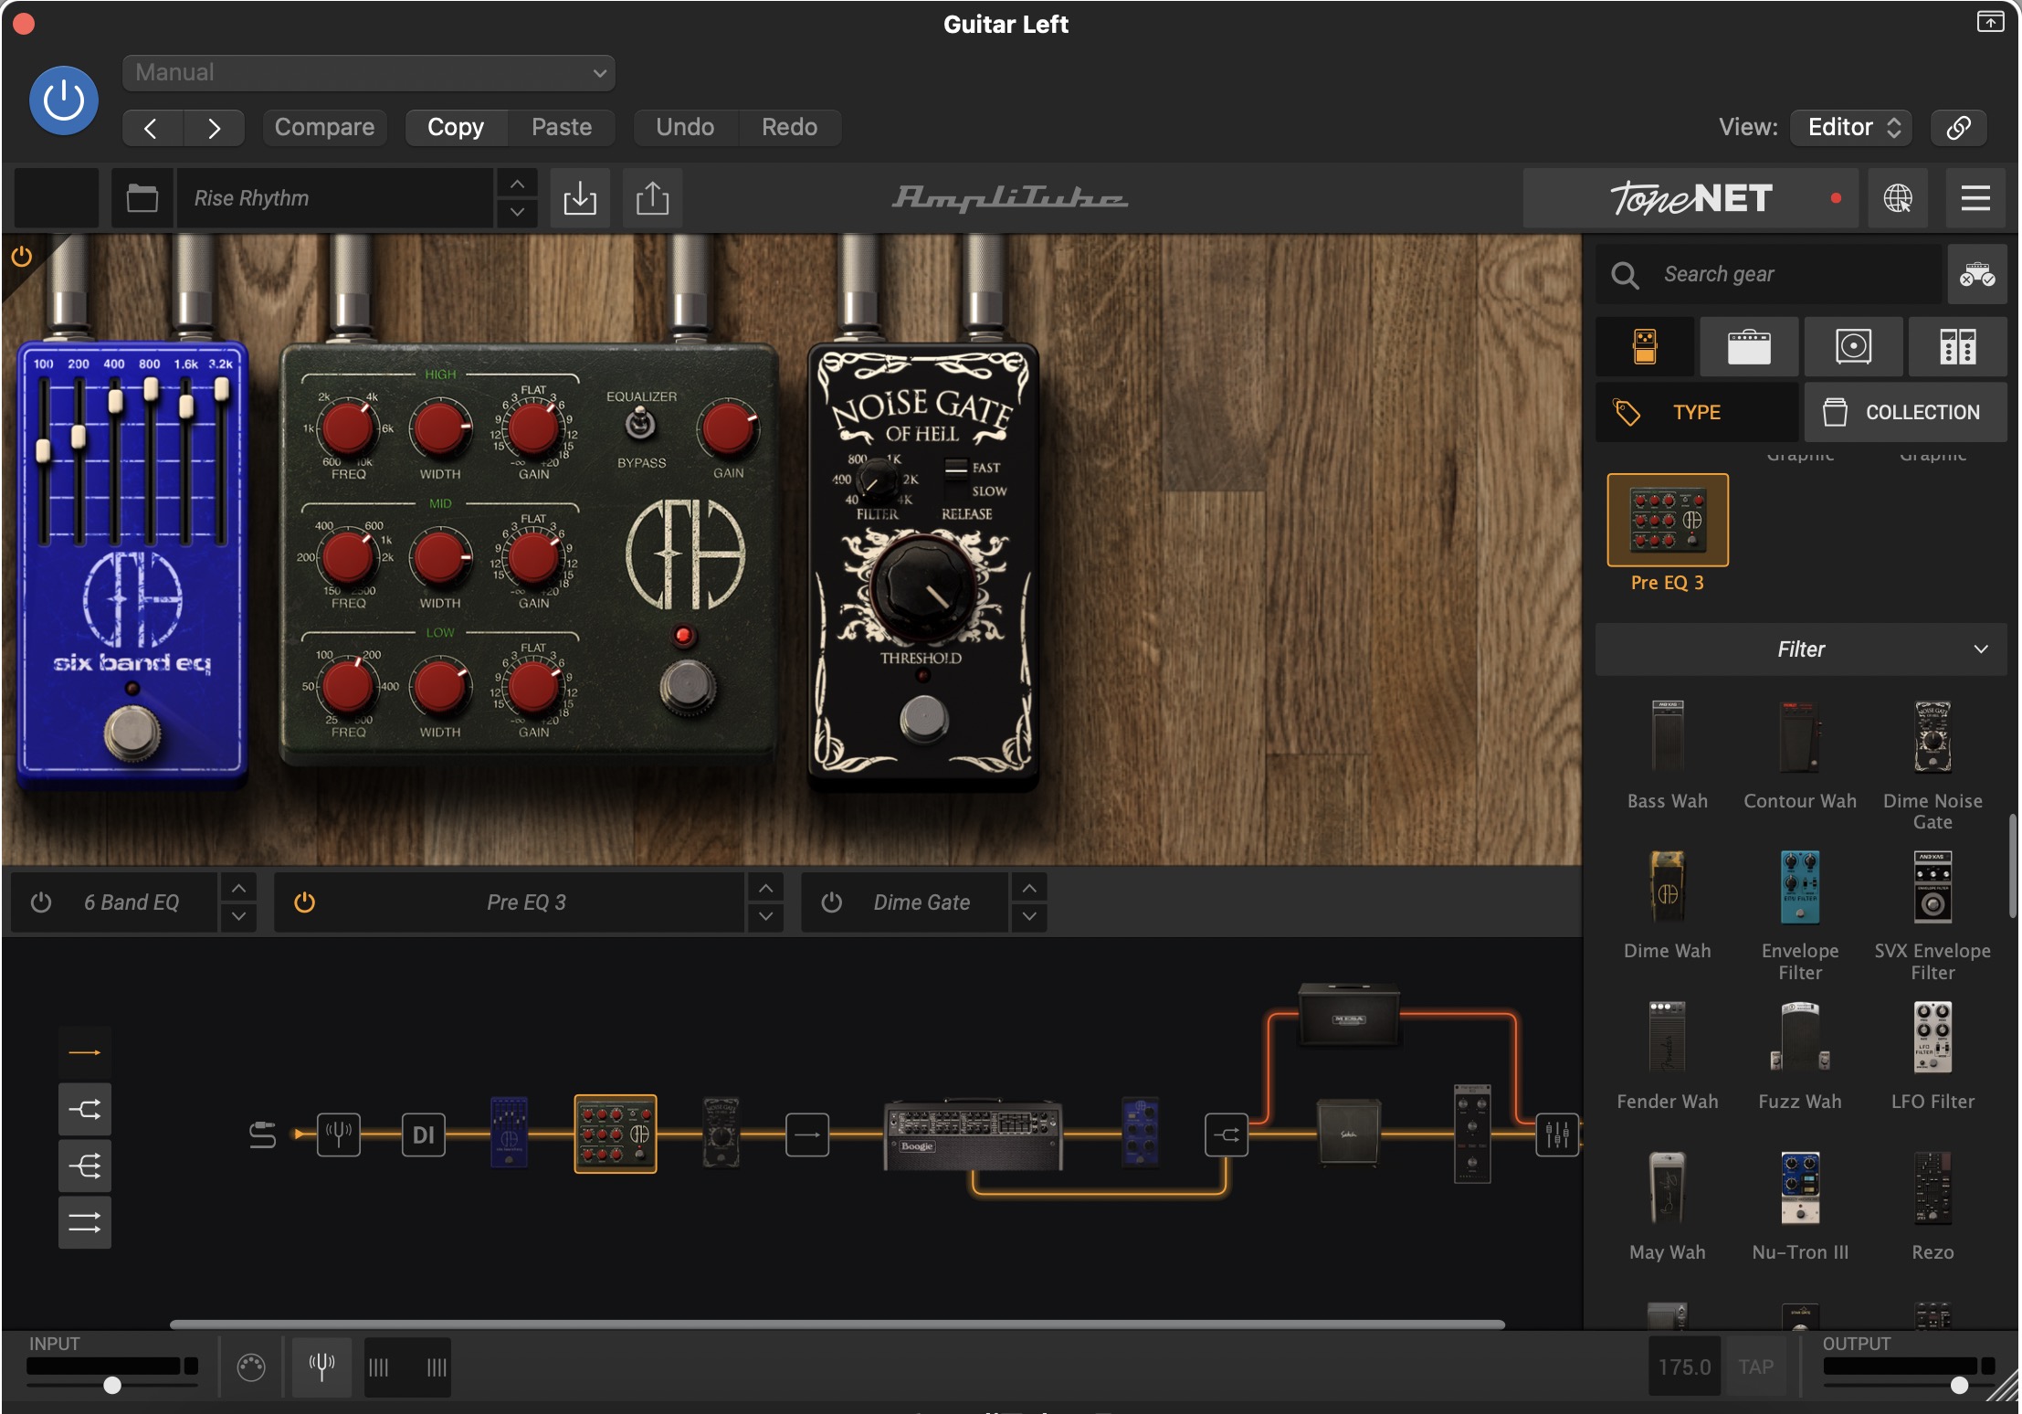Click the Compare button
Image resolution: width=2022 pixels, height=1414 pixels.
324,127
